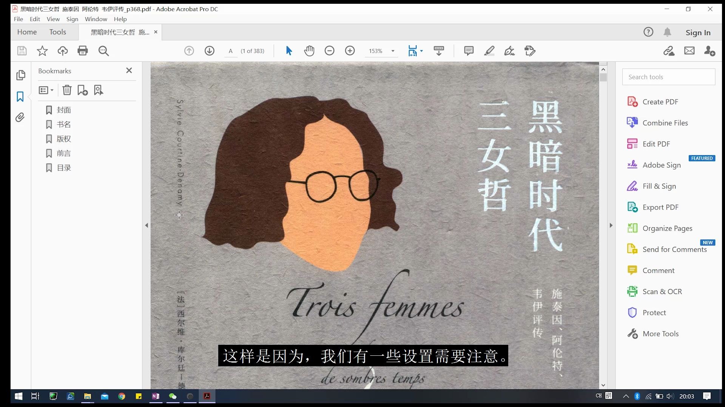725x407 pixels.
Task: Go to previous page arrow
Action: pos(189,51)
